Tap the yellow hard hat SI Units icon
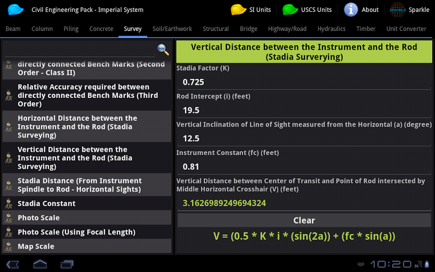Screen dimensions: 435x272 click(x=239, y=9)
